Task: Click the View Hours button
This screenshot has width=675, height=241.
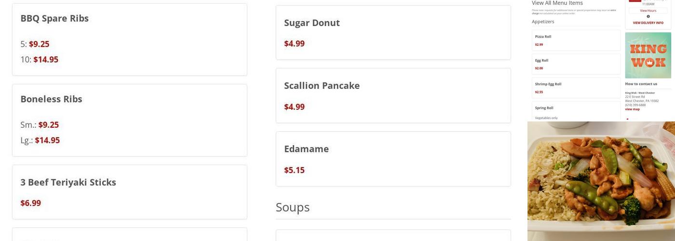Action: [648, 11]
